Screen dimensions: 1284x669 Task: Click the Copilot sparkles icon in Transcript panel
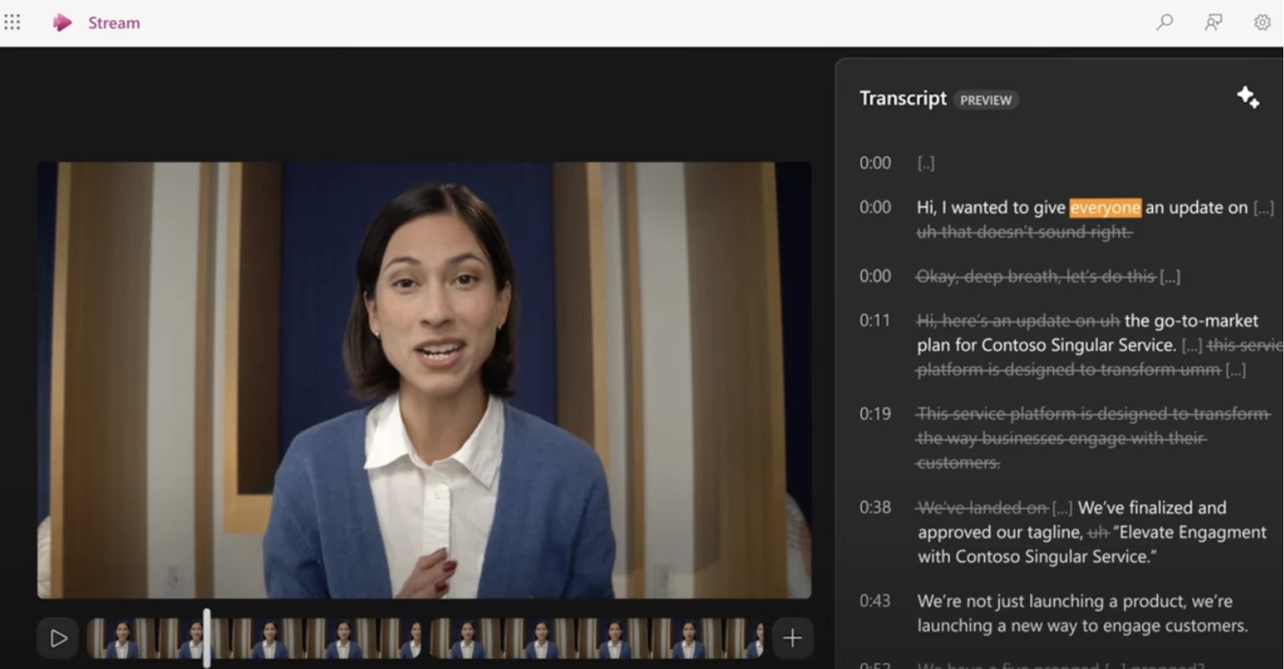1248,98
